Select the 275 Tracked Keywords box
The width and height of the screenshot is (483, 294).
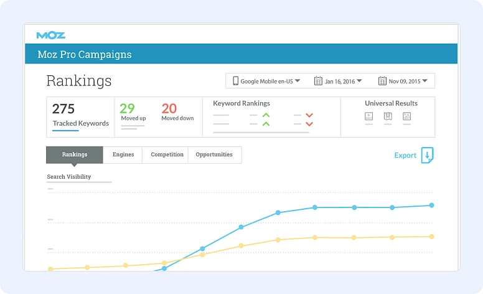click(x=80, y=116)
